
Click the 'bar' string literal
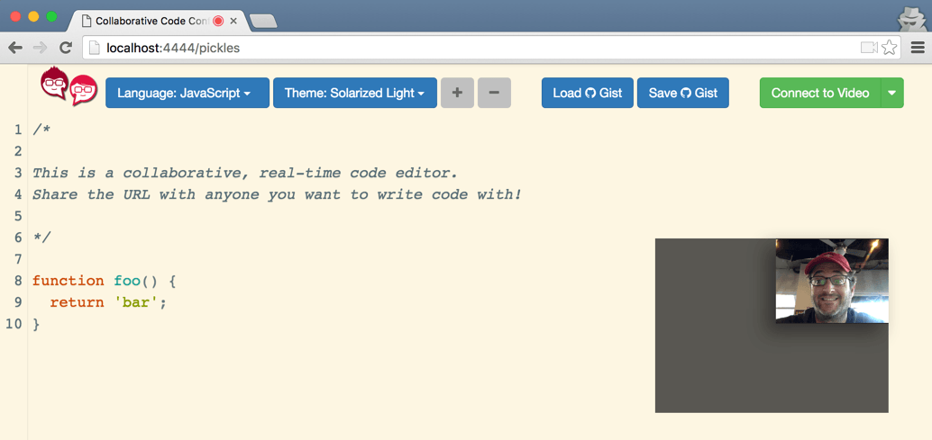(x=136, y=302)
